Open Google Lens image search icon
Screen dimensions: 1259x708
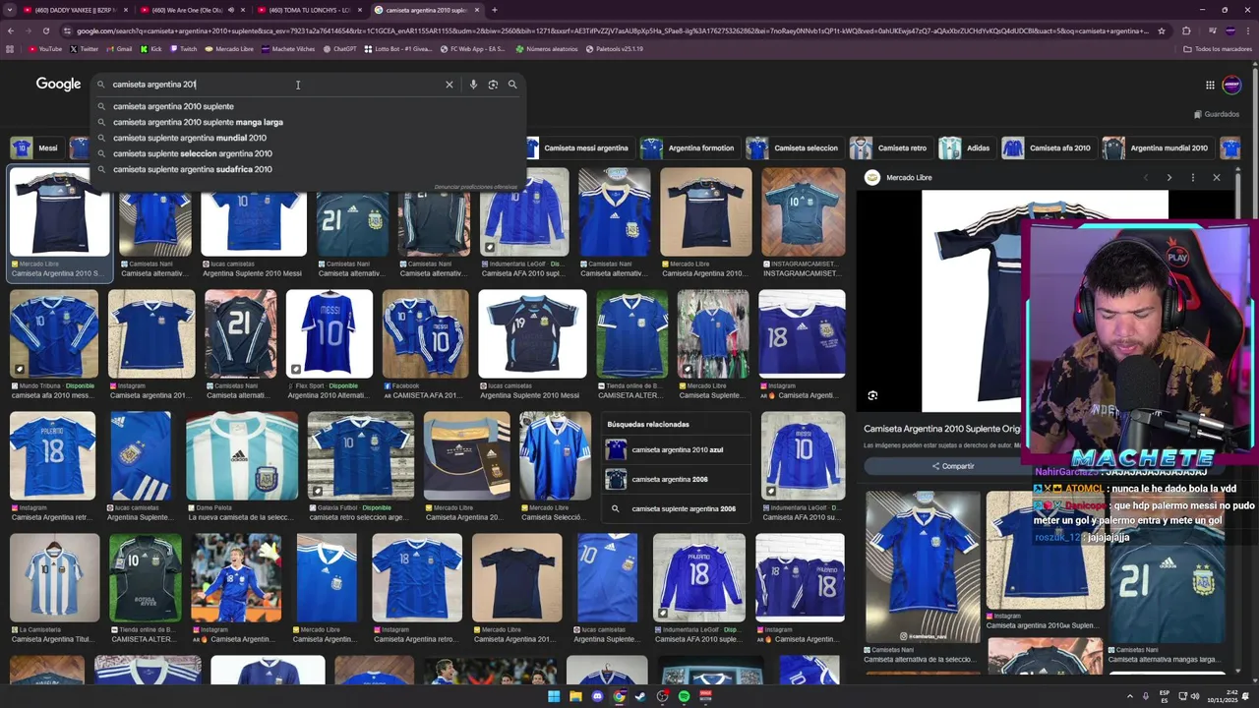493,85
